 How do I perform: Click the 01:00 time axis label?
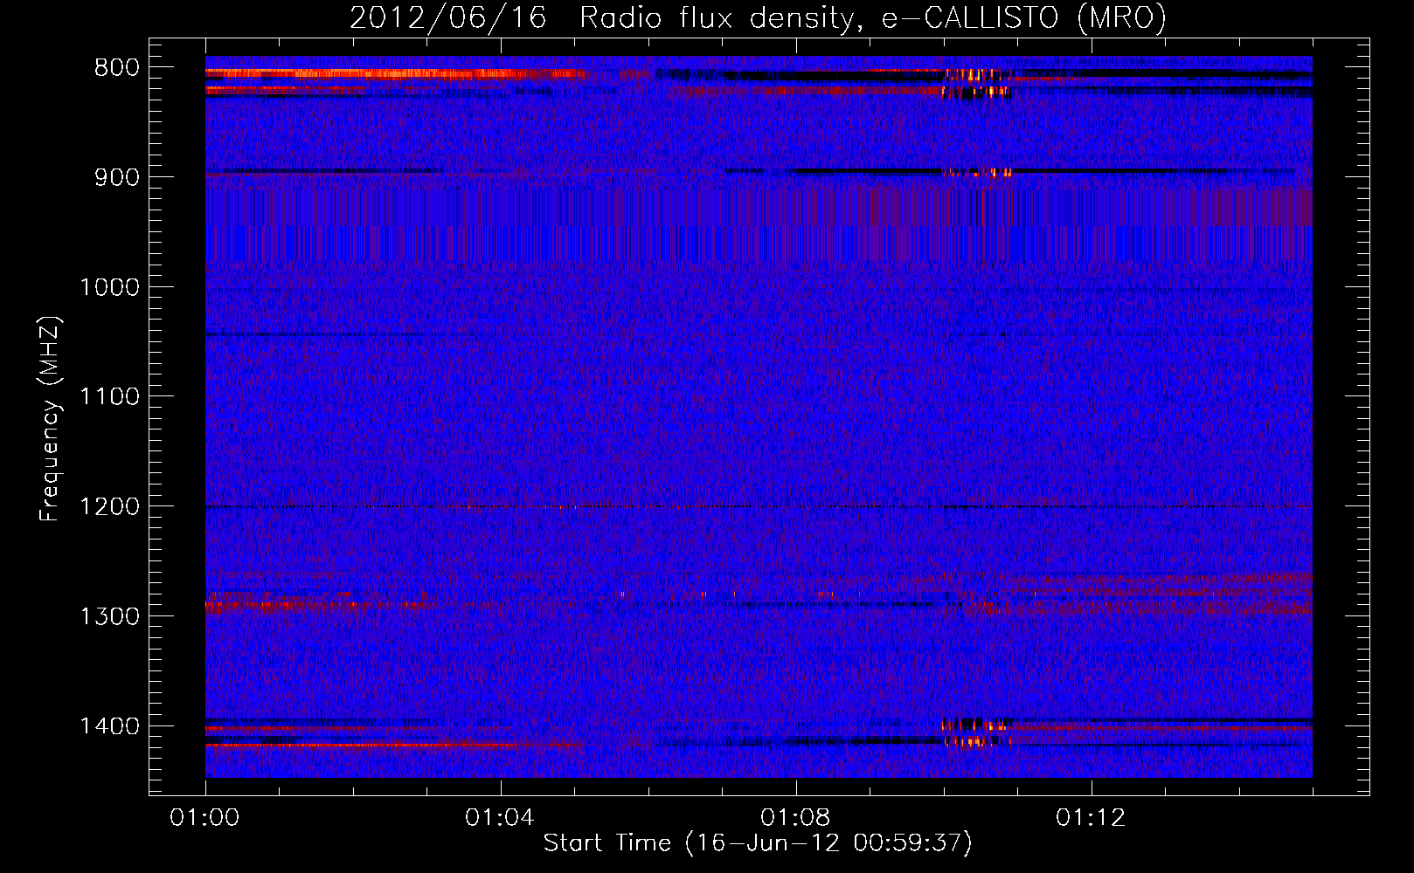[204, 818]
